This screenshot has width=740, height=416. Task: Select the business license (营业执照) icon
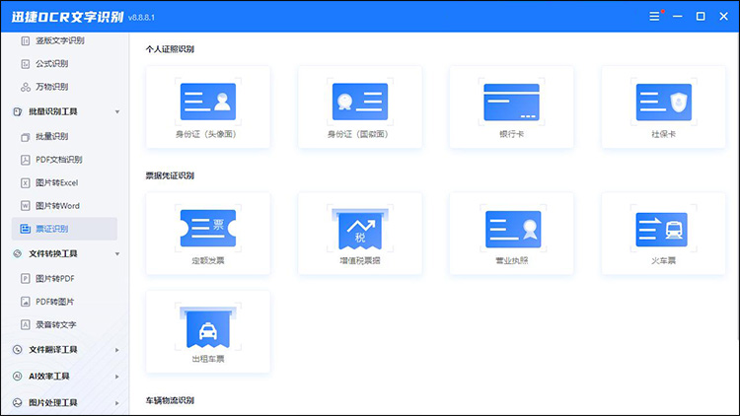pos(513,230)
